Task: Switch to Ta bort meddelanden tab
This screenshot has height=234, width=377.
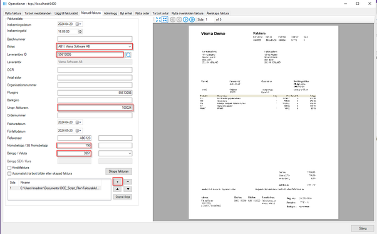Action: pos(38,14)
